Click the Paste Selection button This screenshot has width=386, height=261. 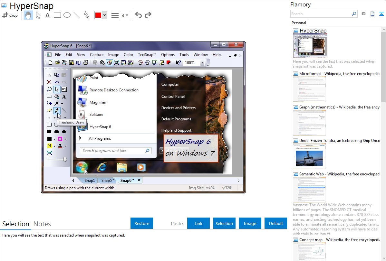pos(224,223)
